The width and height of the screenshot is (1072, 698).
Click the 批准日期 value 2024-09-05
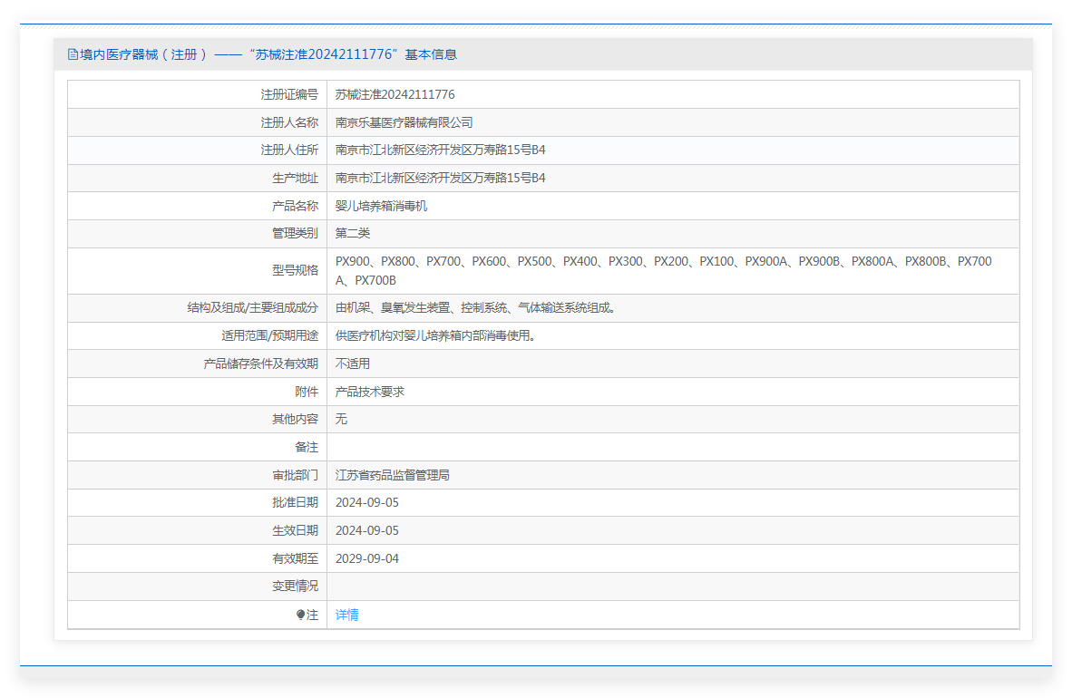[367, 502]
